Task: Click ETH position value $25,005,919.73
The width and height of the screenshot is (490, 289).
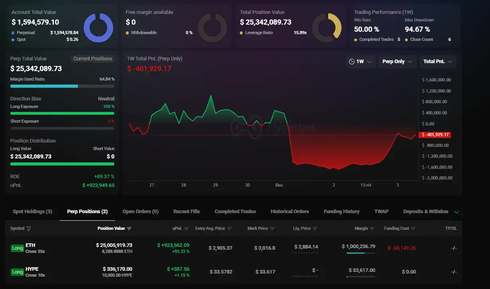Action: click(114, 245)
